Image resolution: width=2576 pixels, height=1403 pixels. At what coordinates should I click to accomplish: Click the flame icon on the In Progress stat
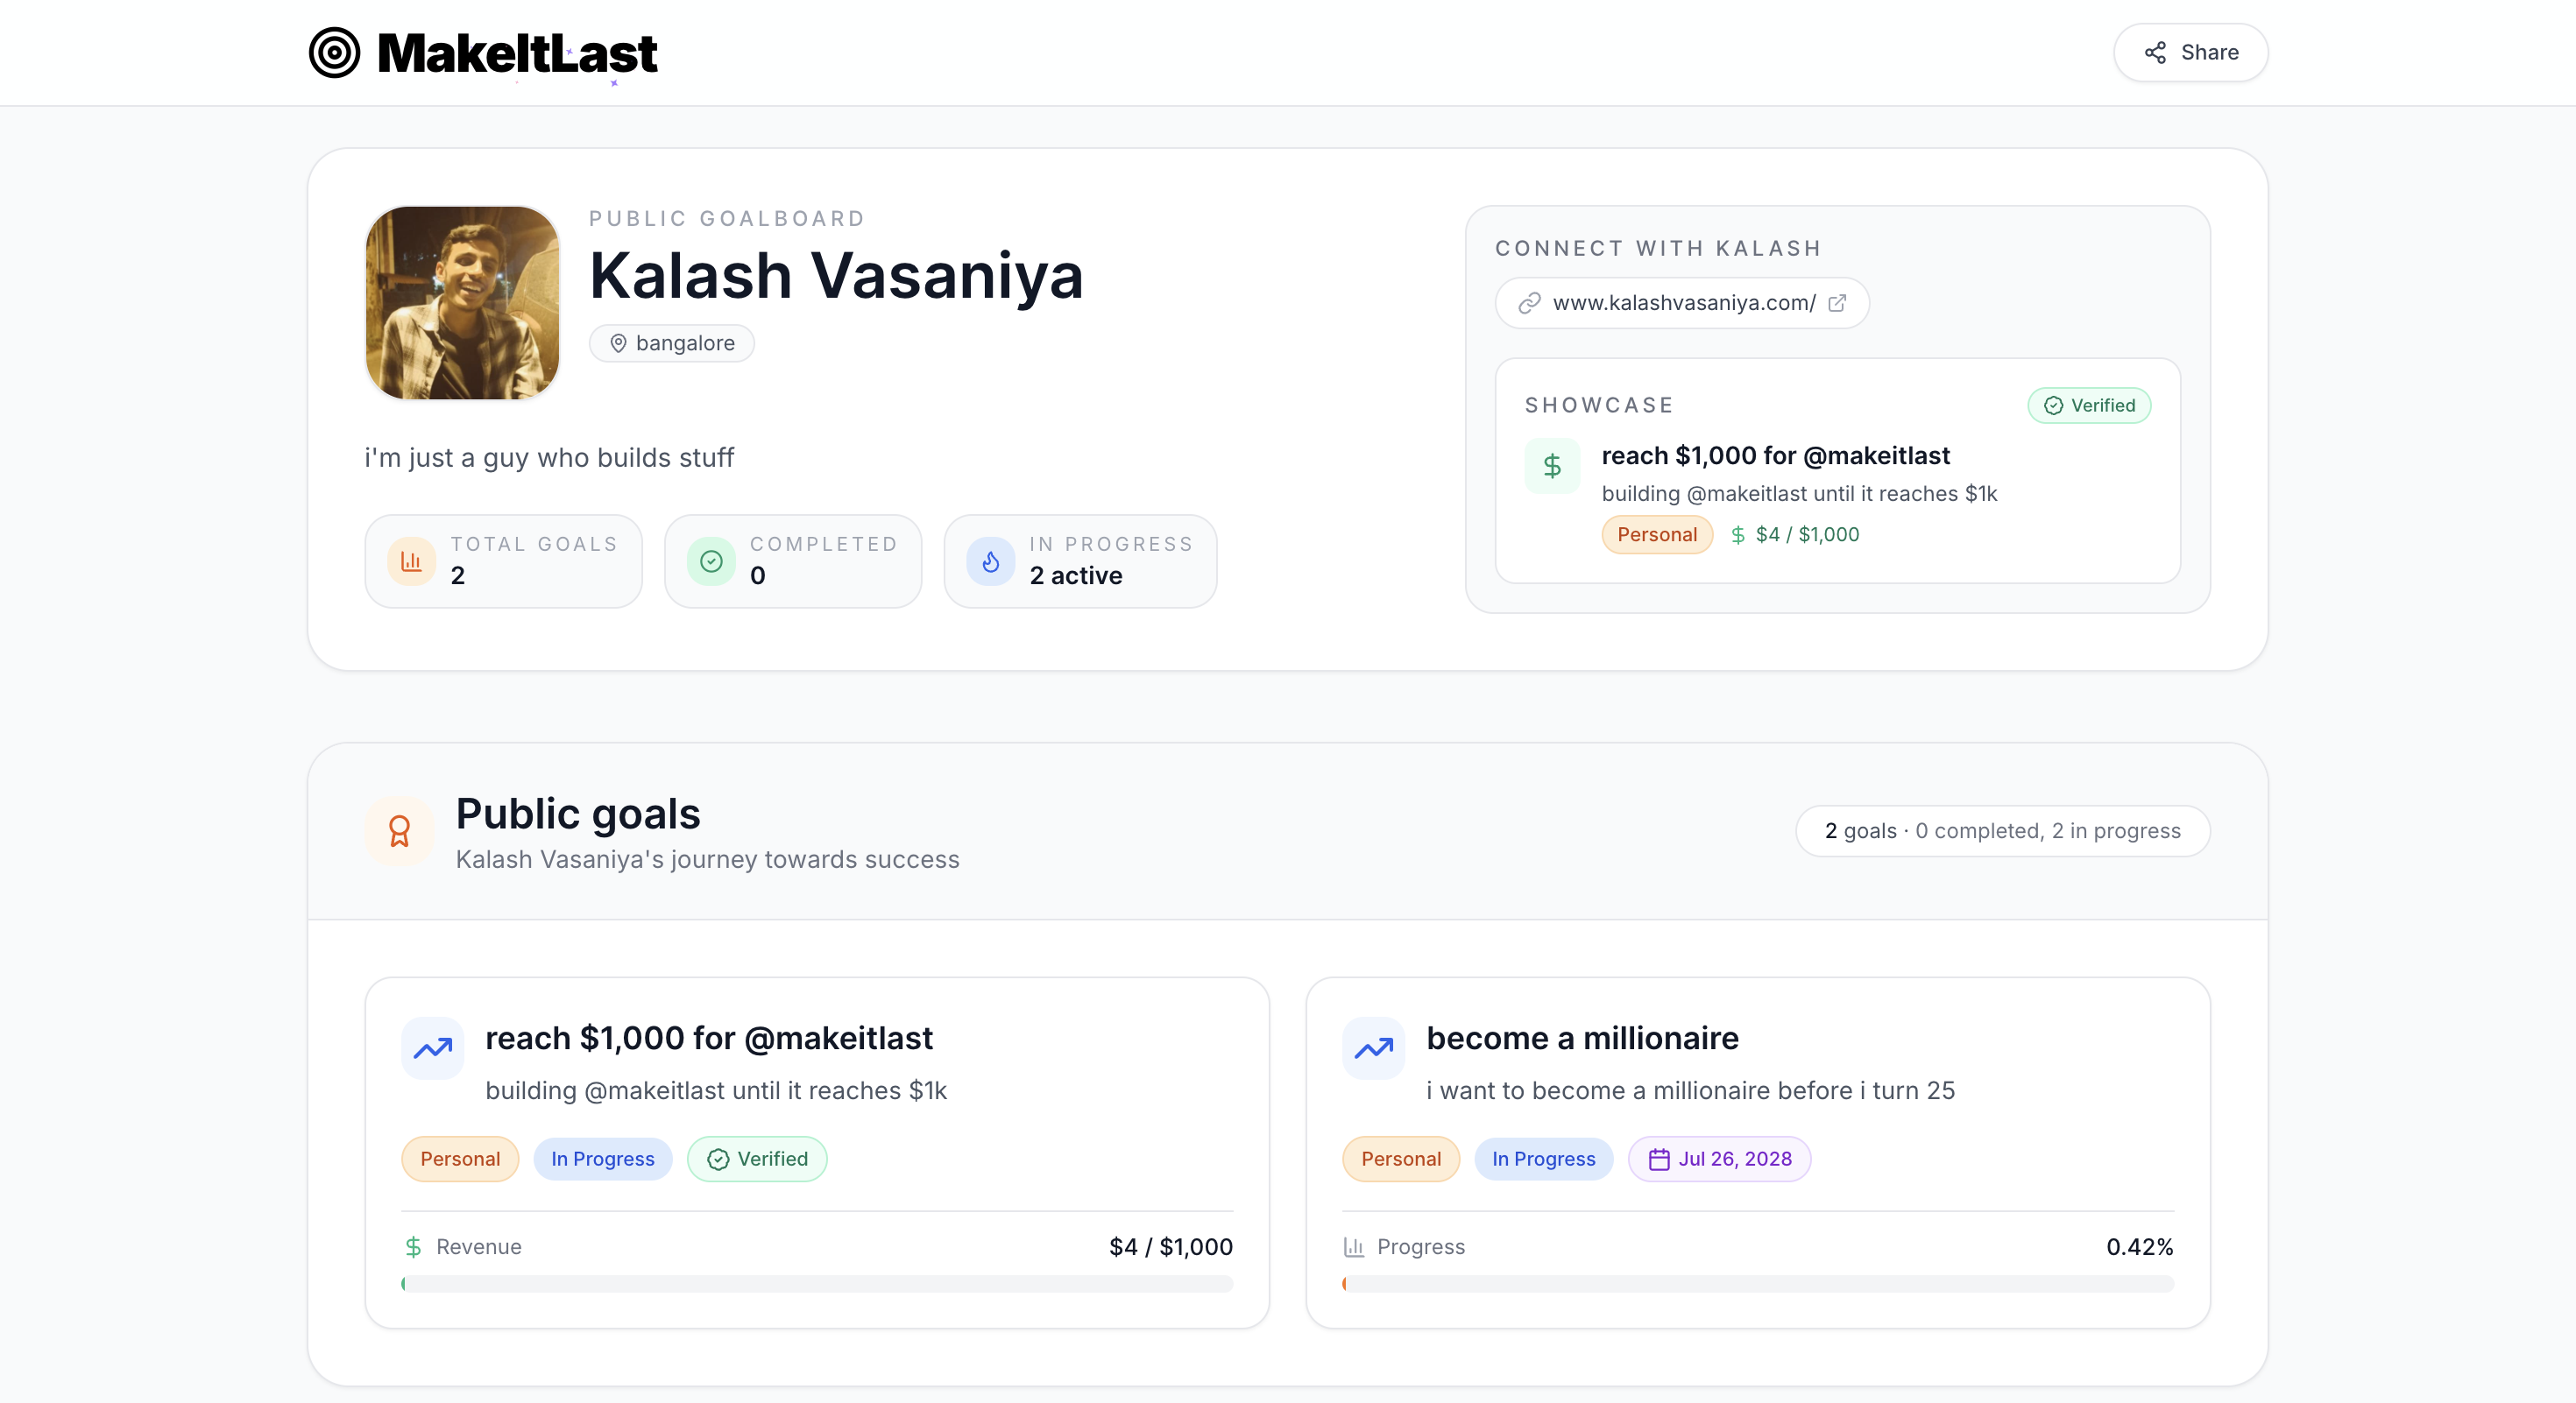(x=990, y=560)
